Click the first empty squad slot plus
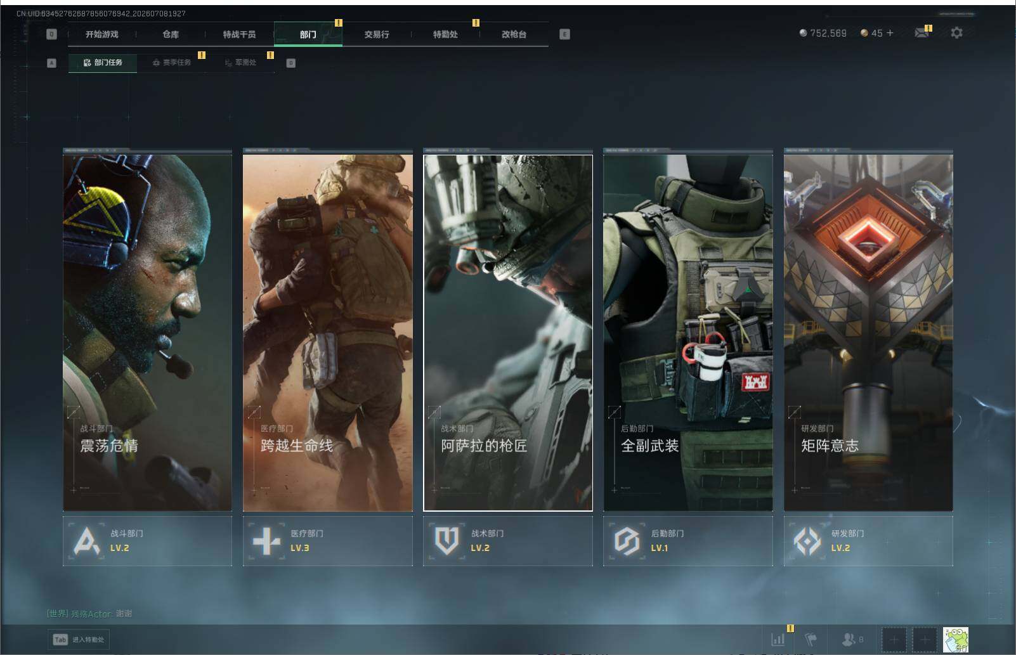1016x655 pixels. [x=894, y=640]
